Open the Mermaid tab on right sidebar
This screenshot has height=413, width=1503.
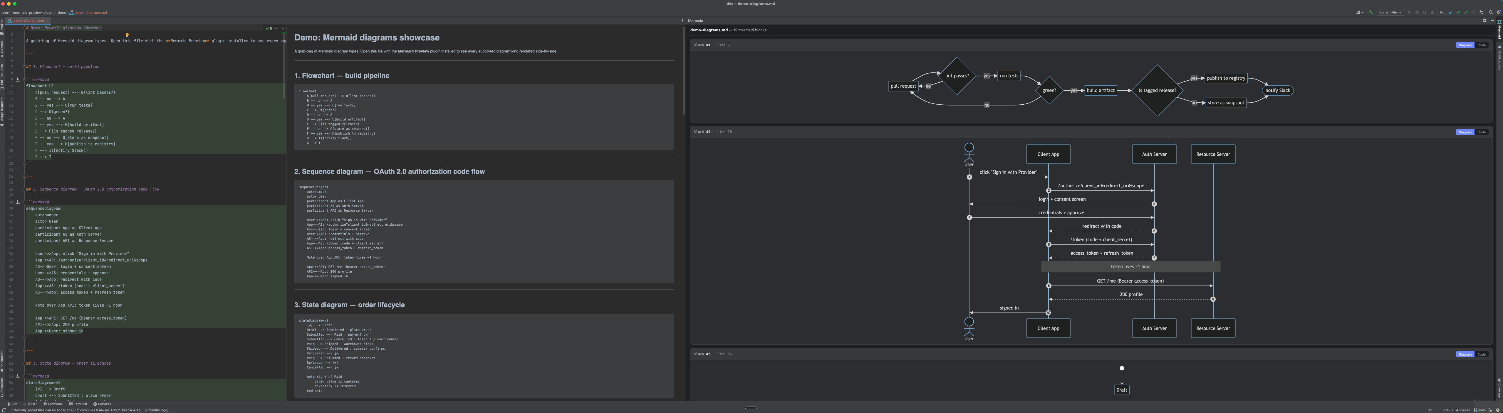(x=1499, y=31)
